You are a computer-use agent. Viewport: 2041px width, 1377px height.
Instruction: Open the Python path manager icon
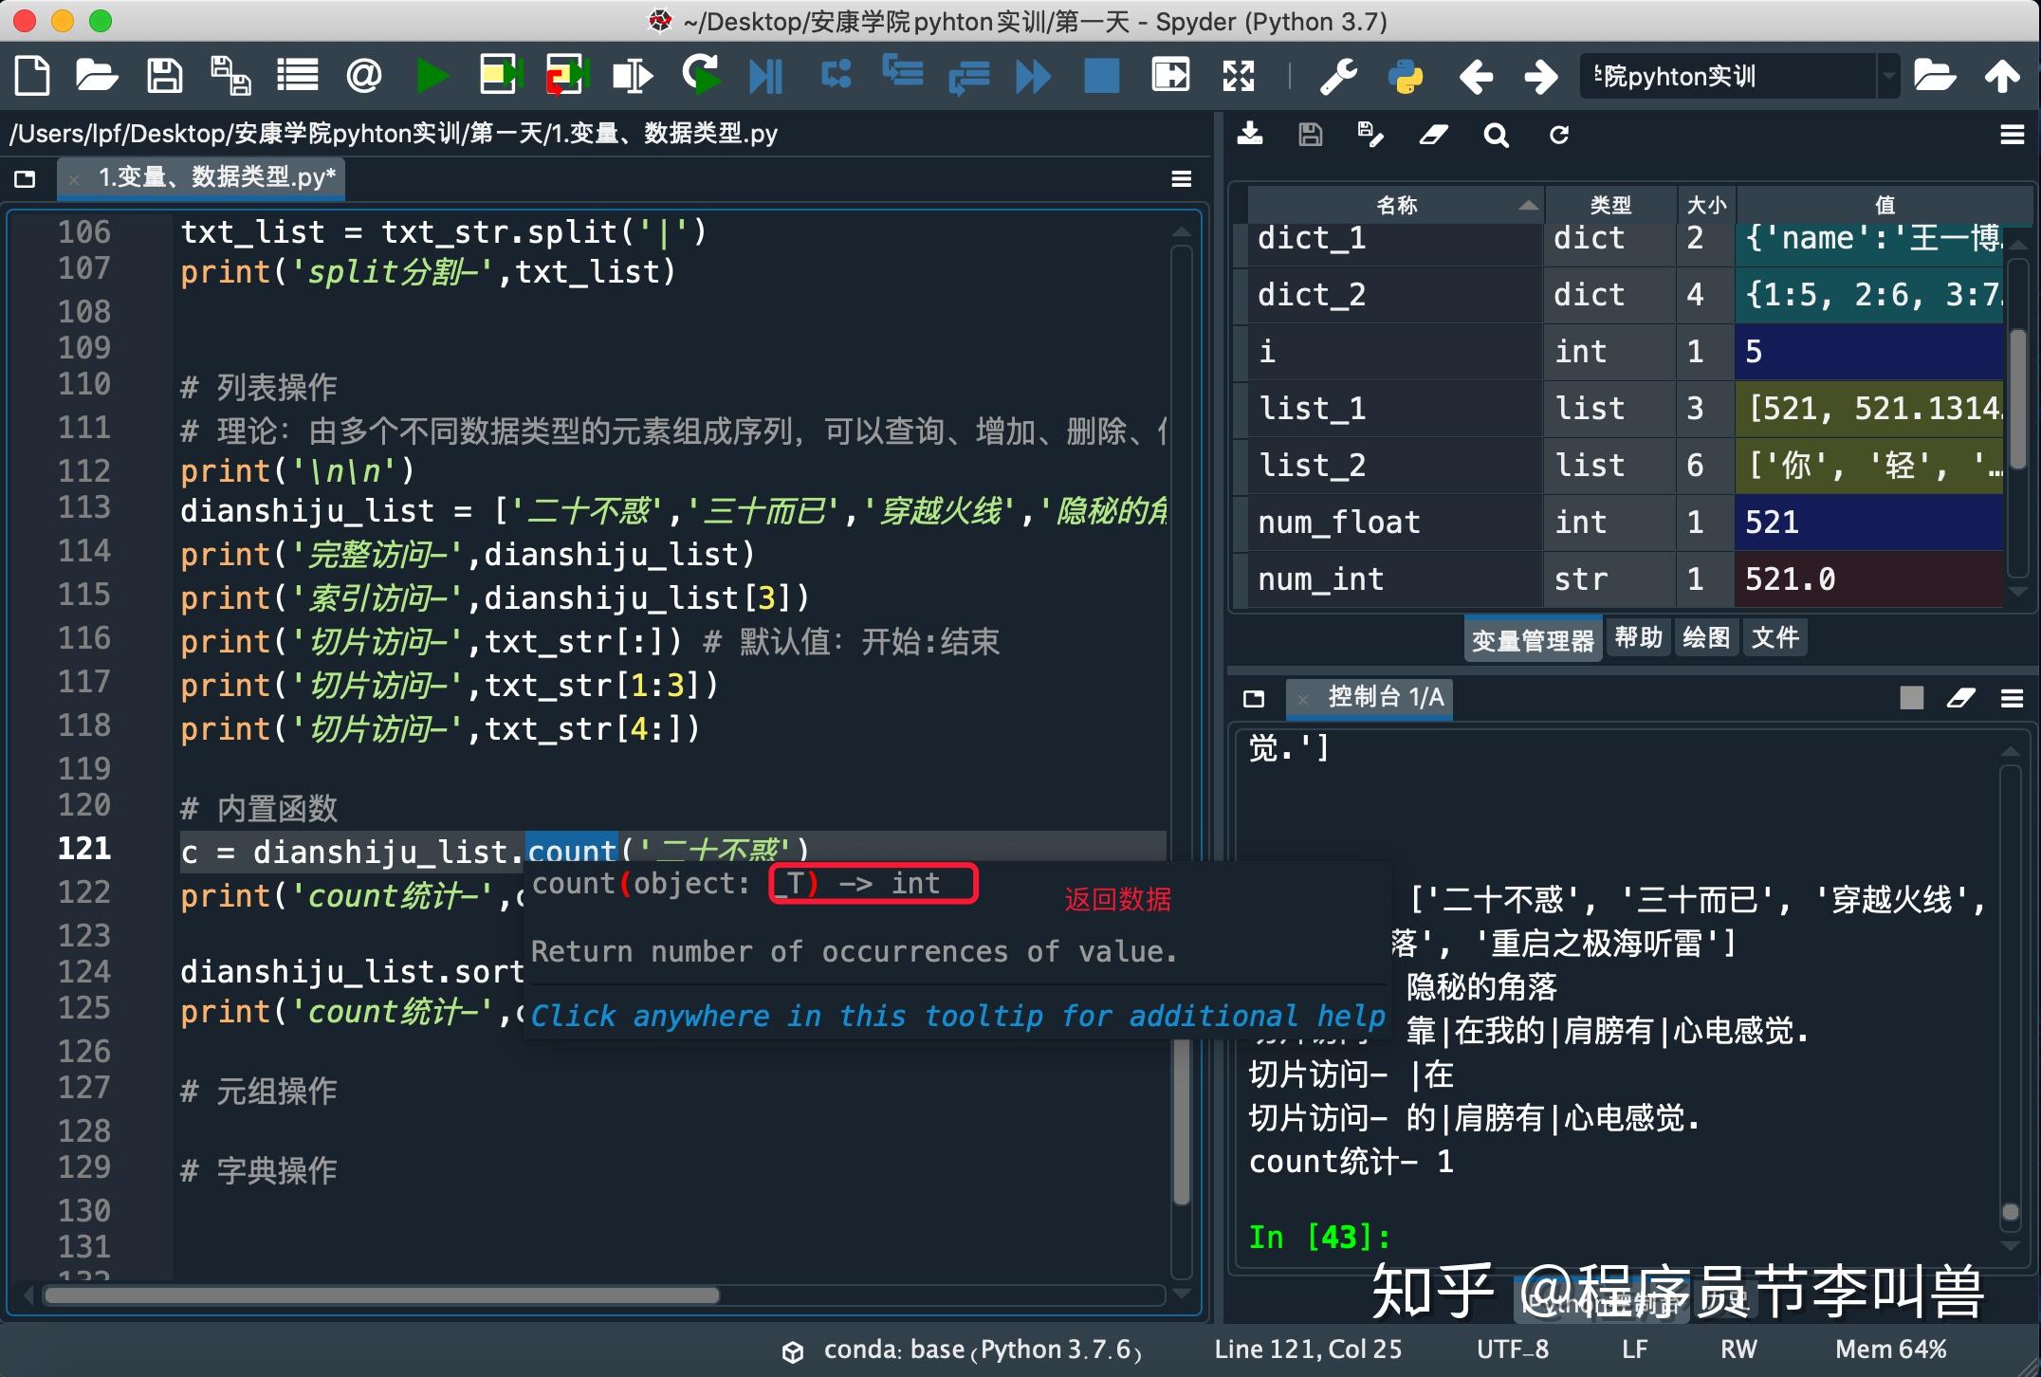pyautogui.click(x=1407, y=76)
